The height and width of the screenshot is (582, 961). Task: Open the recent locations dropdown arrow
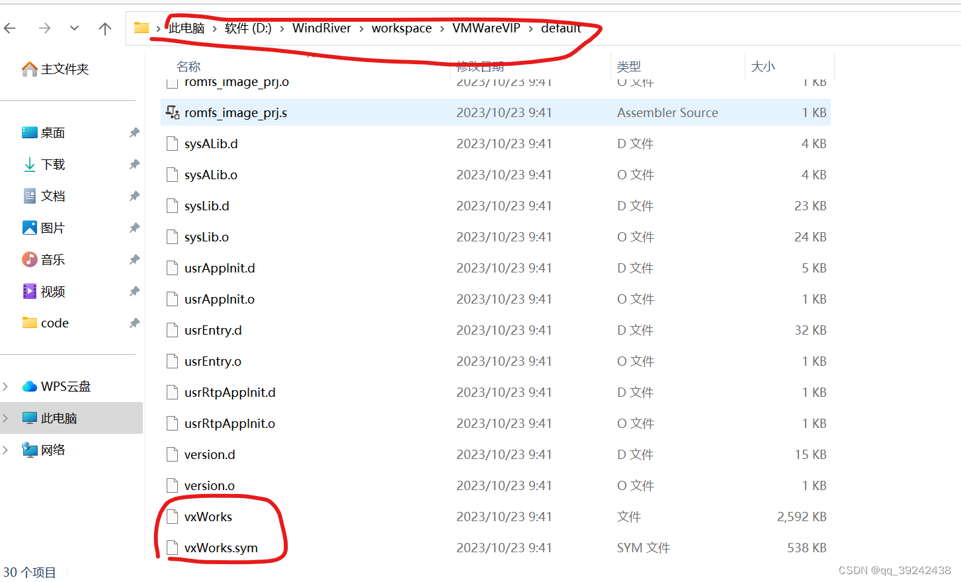(x=74, y=28)
